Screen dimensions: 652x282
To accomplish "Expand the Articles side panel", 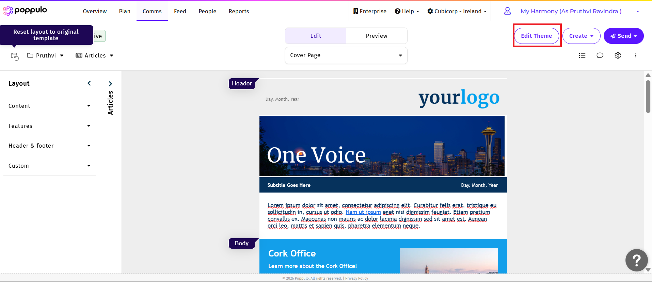I will tap(110, 84).
